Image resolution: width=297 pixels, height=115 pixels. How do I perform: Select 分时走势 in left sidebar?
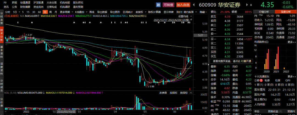pyautogui.click(x=2, y=19)
